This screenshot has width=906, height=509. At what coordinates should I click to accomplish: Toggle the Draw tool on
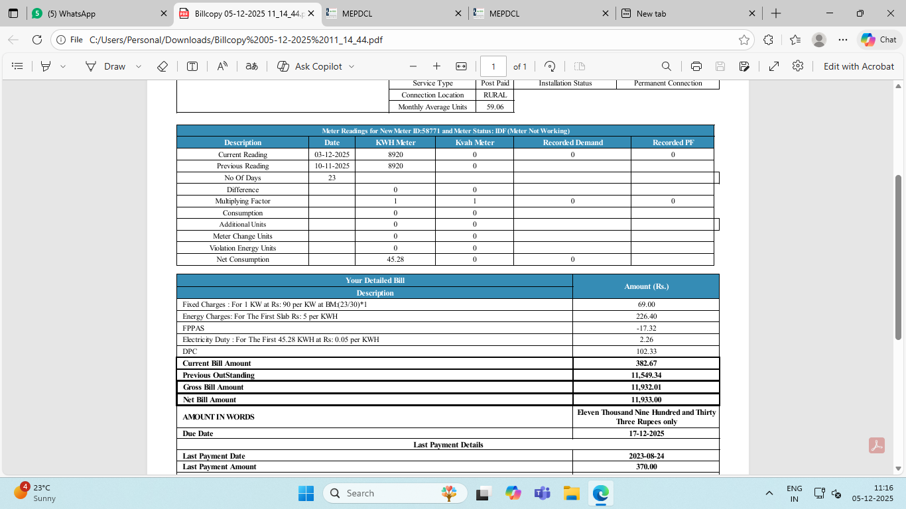(105, 66)
